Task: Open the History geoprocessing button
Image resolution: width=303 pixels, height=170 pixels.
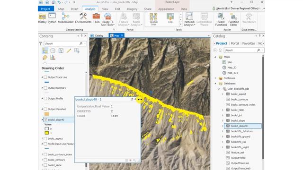Action: coord(42,18)
